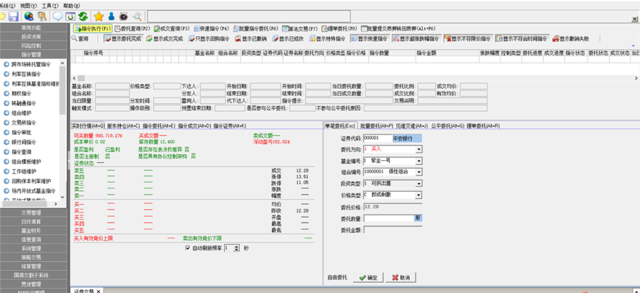The height and width of the screenshot is (293, 640).
Task: Open 指令执行(F1) view
Action: [92, 29]
